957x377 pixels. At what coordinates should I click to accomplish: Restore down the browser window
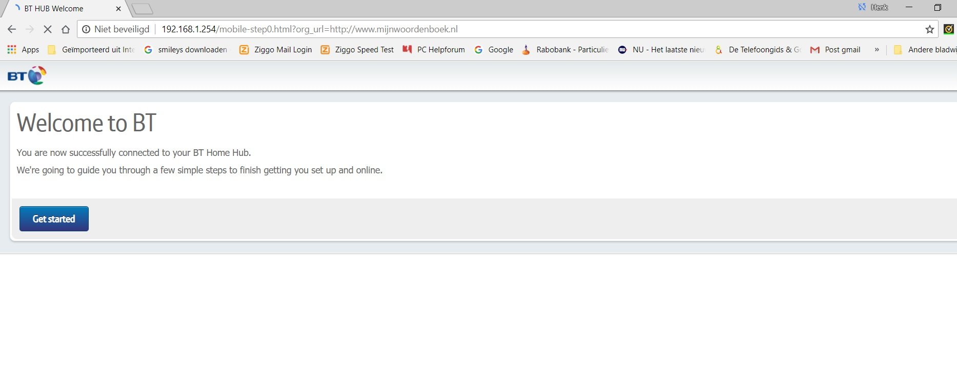click(938, 7)
